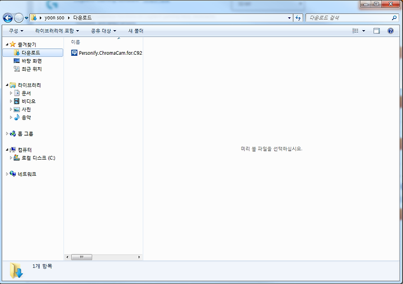The image size is (403, 284).
Task: Click the folder icon in address bar
Action: 34,18
